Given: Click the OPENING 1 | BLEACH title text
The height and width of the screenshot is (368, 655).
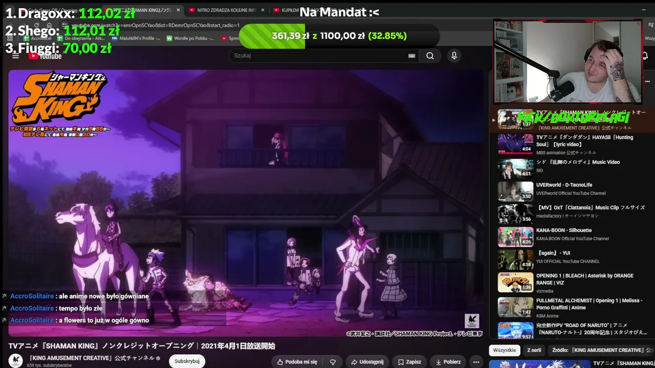Looking at the screenshot, I should [585, 279].
